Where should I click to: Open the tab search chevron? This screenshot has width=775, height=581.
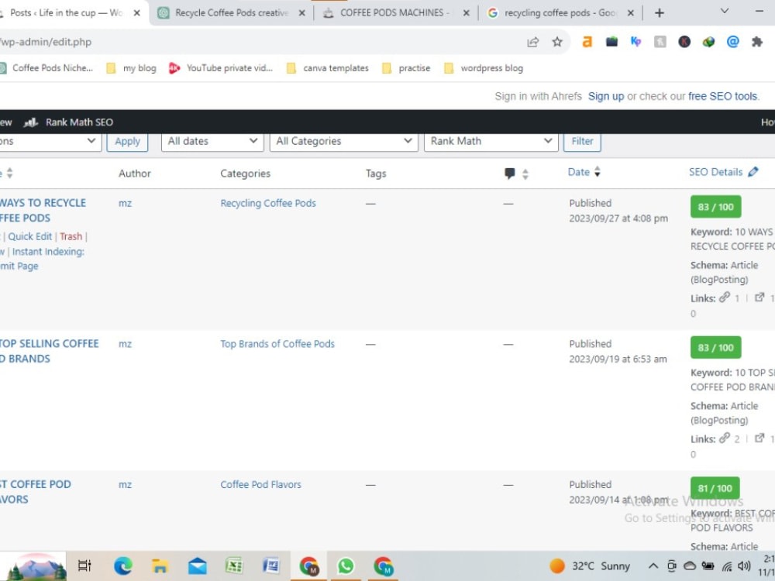point(724,12)
